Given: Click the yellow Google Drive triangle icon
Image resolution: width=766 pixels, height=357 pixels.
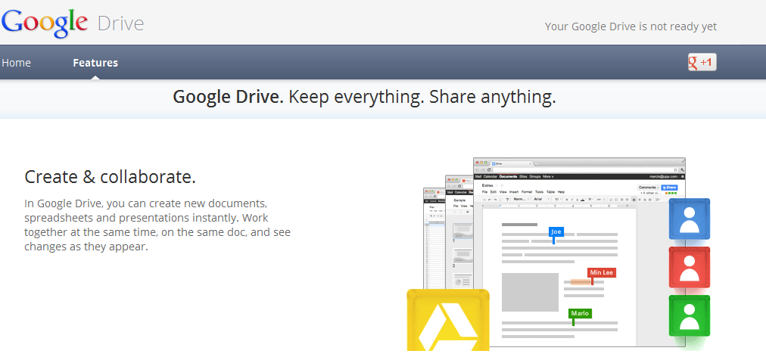Looking at the screenshot, I should point(447,321).
